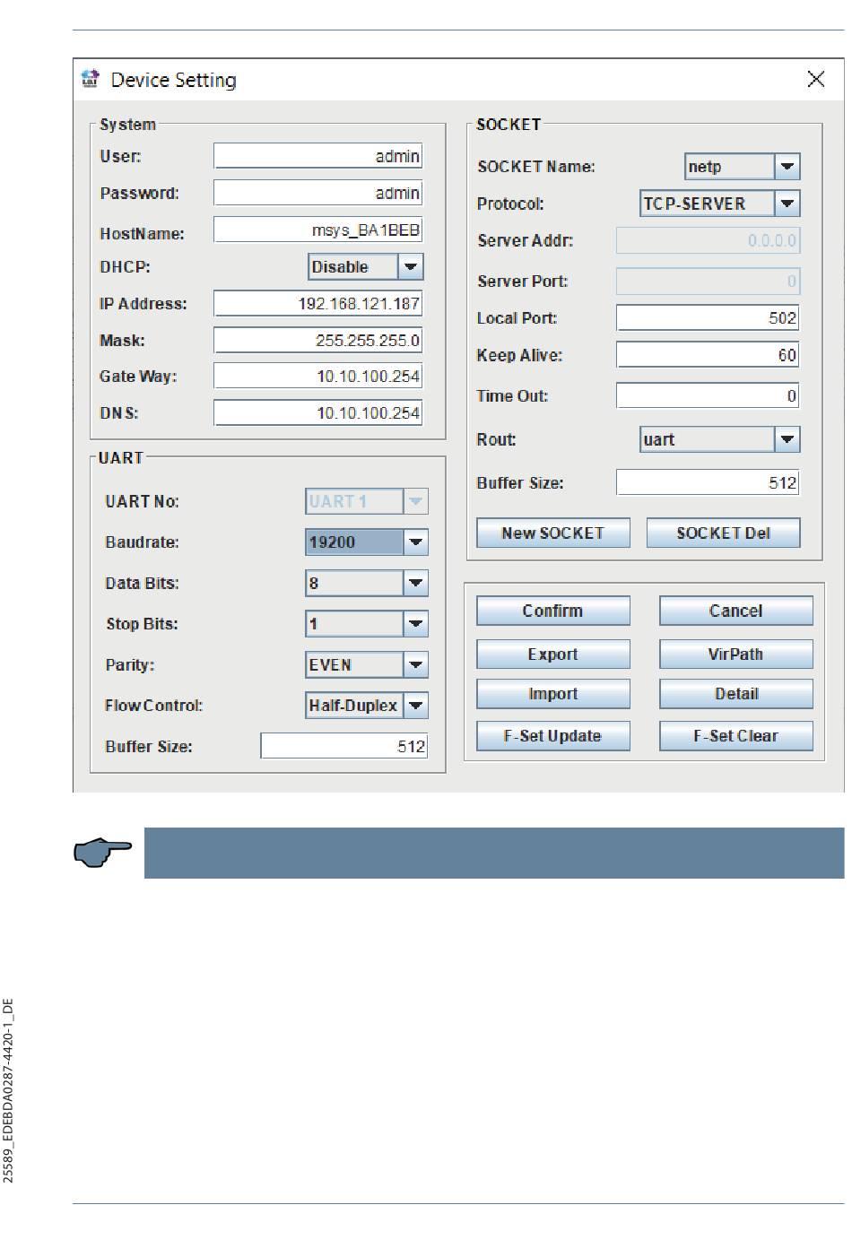
Task: Open the DHCP dropdown
Action: (365, 266)
